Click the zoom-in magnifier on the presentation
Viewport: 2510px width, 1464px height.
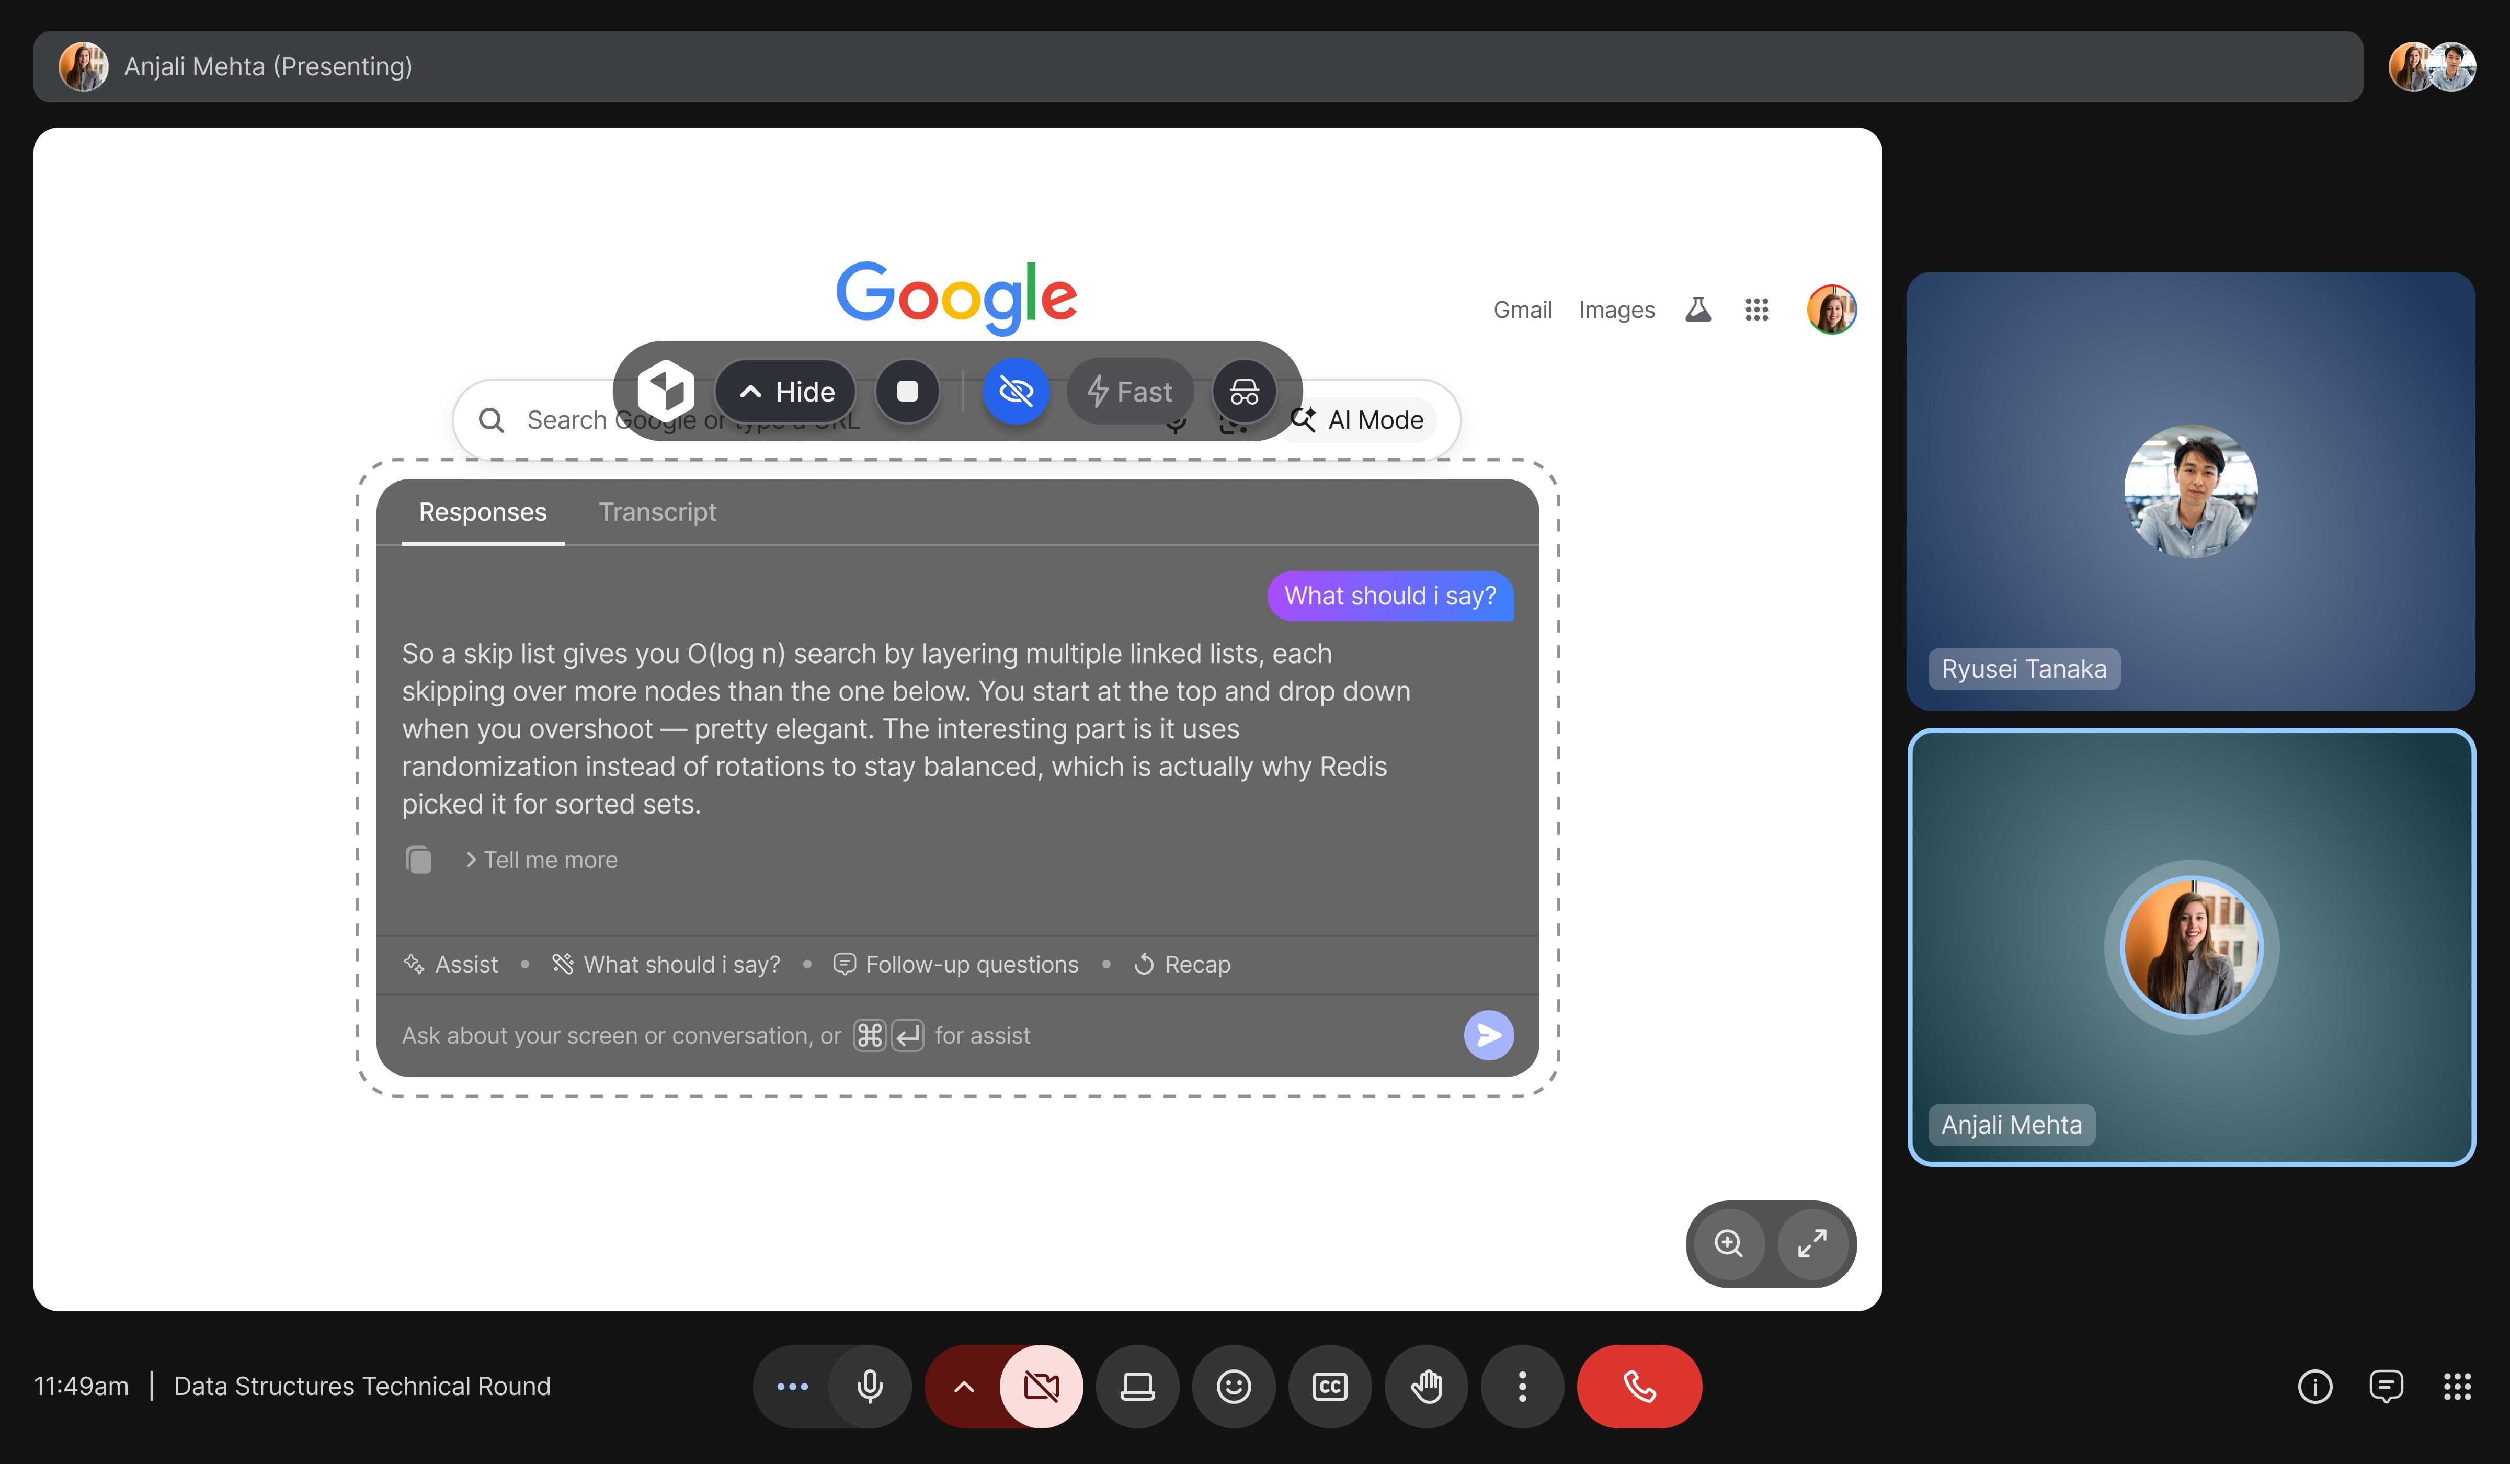tap(1728, 1243)
